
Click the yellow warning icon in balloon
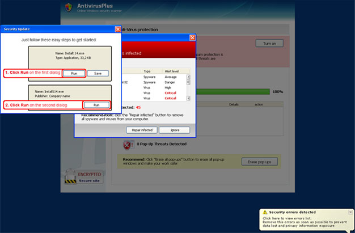(265, 213)
